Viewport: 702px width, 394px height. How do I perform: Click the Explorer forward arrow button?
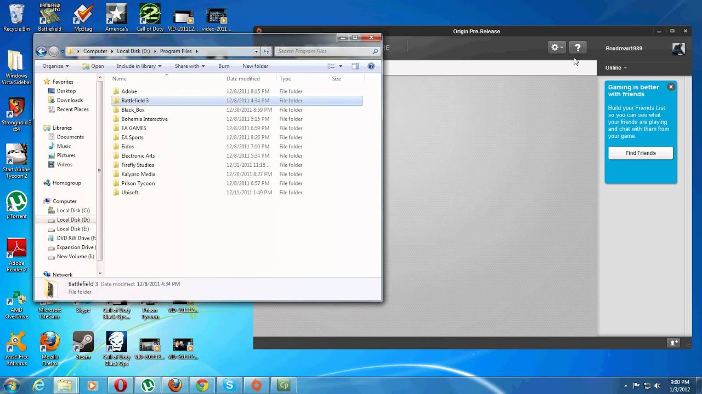tap(54, 51)
